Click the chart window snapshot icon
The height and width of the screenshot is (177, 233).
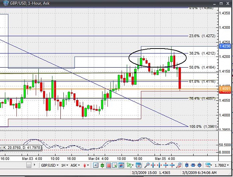click(x=121, y=165)
